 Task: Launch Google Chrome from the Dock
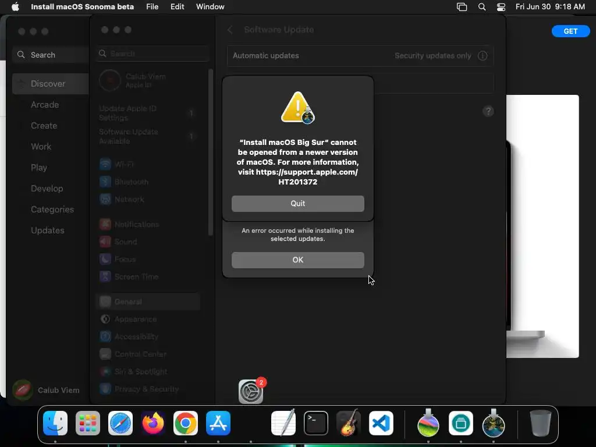click(x=186, y=423)
